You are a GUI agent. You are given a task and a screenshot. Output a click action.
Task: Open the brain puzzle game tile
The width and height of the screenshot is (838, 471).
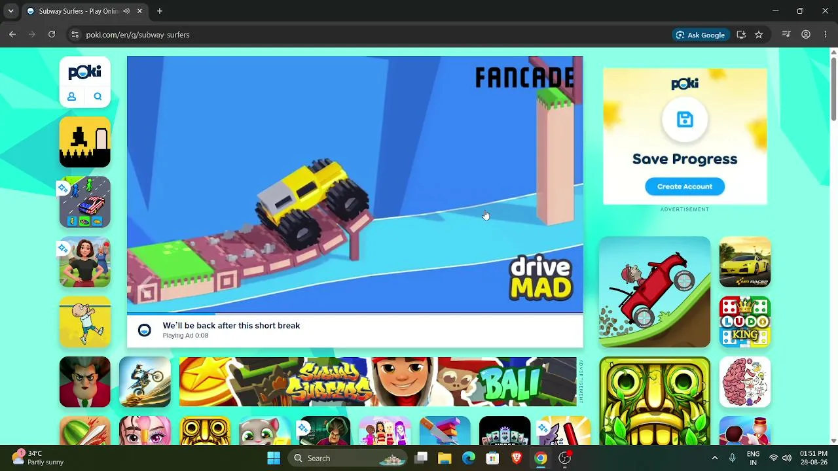coord(745,382)
